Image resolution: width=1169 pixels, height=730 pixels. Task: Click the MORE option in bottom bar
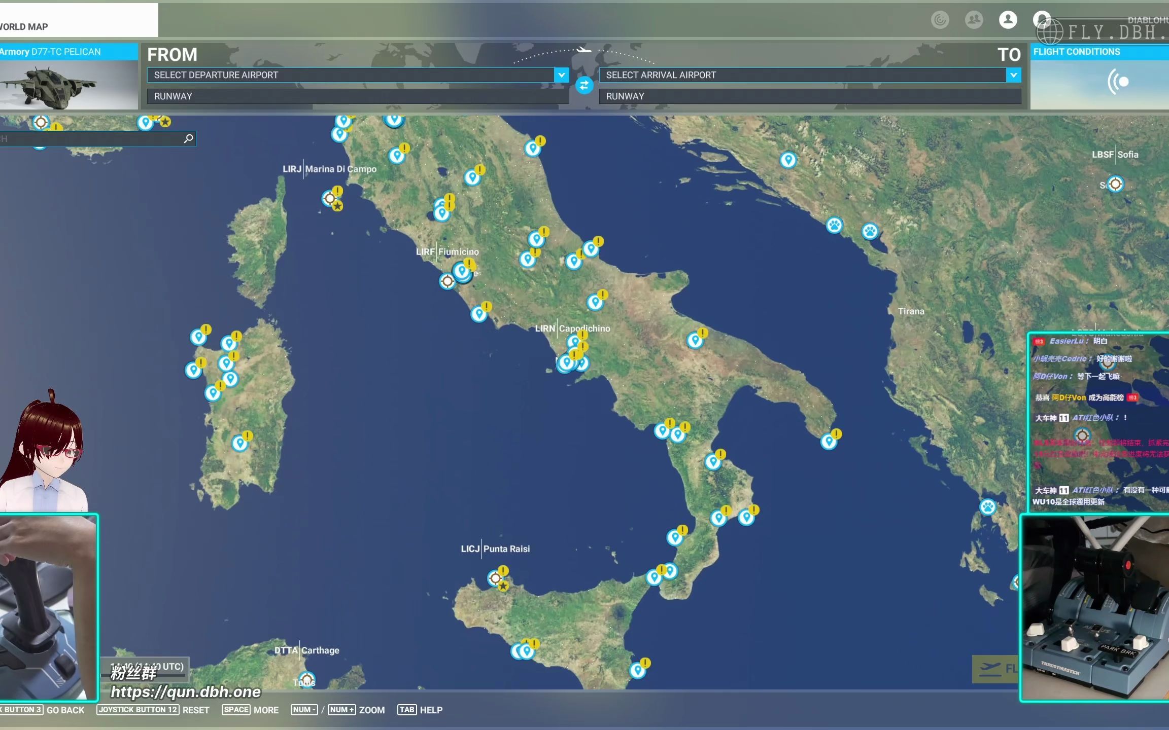point(266,710)
